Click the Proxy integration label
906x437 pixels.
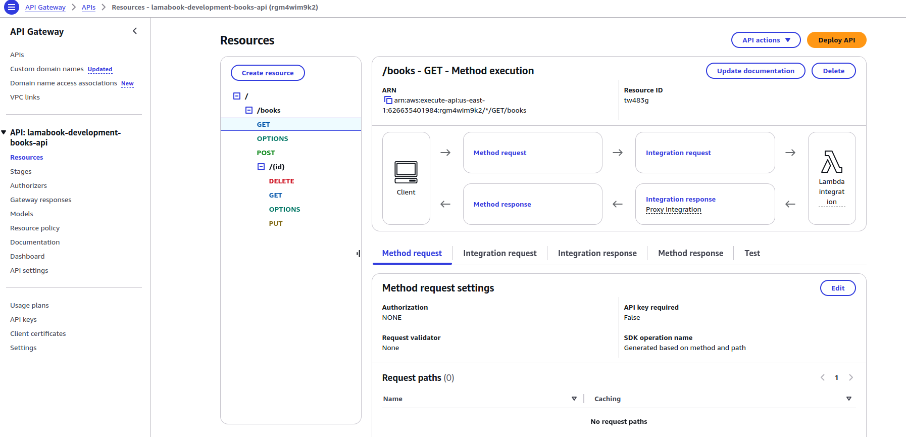point(673,209)
